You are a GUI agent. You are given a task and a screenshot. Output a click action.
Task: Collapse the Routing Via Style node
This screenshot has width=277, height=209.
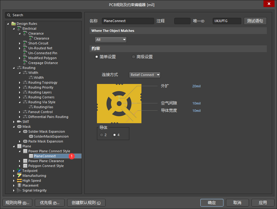tap(20, 102)
